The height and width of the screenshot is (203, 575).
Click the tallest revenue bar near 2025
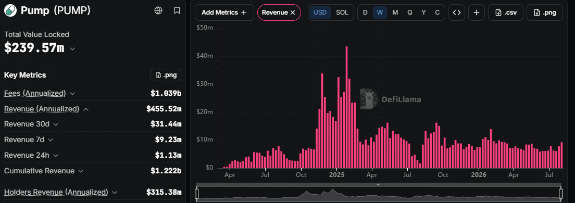pyautogui.click(x=346, y=107)
